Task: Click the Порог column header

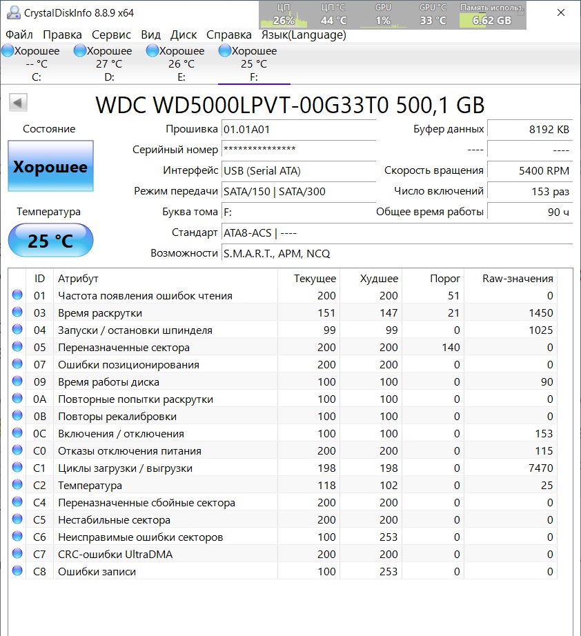Action: coord(433,279)
